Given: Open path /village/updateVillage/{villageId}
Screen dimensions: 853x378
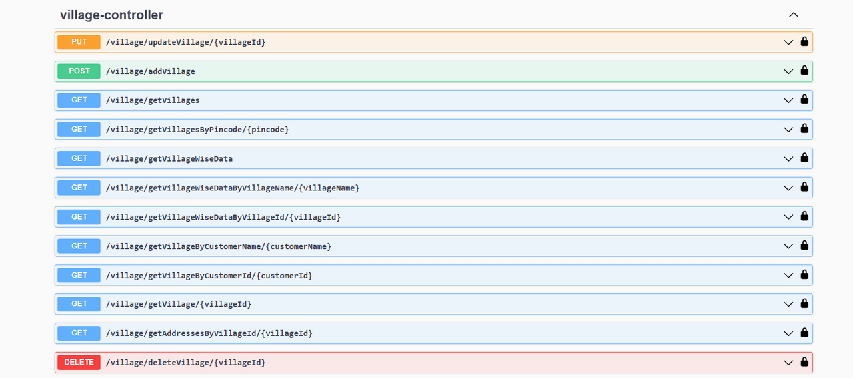Looking at the screenshot, I should tap(186, 42).
